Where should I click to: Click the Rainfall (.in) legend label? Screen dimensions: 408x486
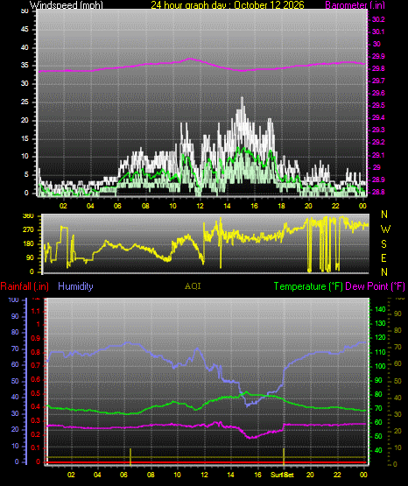25,286
